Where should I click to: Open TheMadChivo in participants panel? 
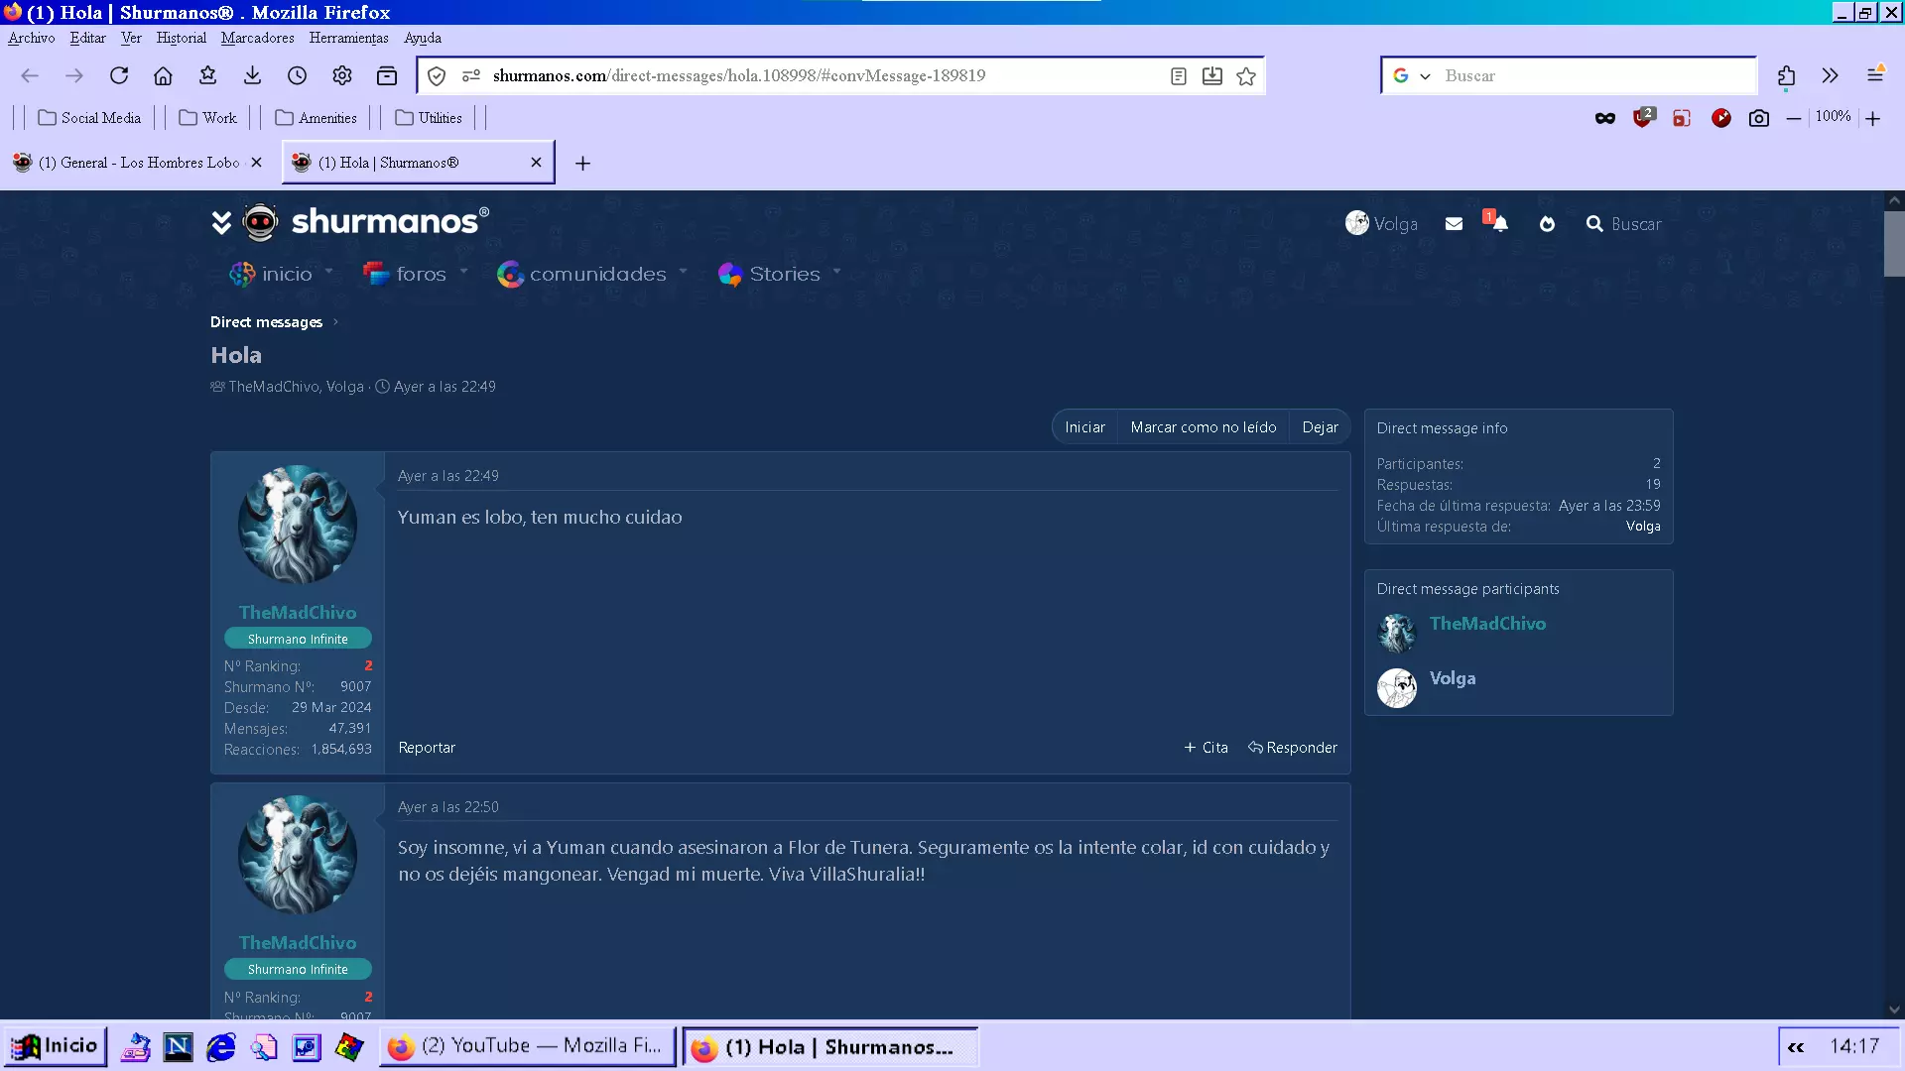point(1487,624)
